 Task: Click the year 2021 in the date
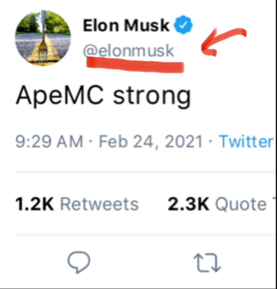click(x=184, y=142)
